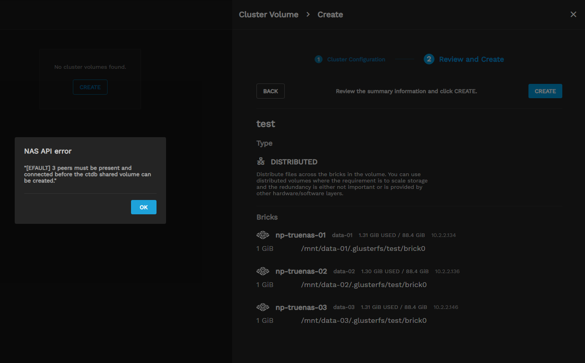Click OK in the NAS API error dialog

[x=143, y=207]
